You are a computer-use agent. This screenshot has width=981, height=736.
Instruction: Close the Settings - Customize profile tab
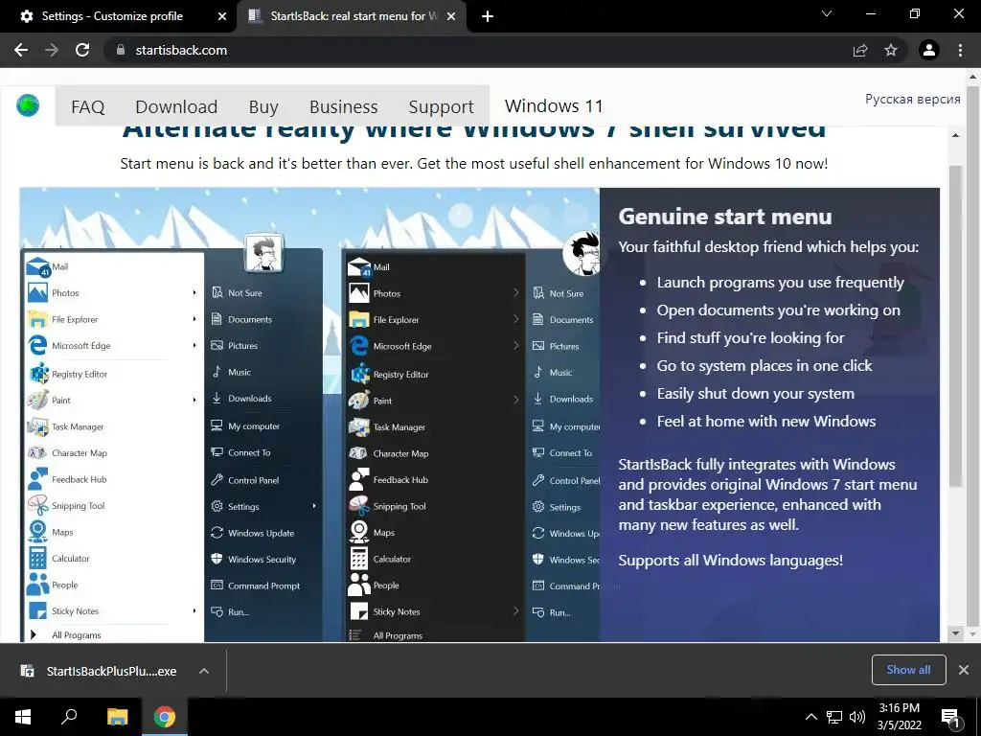(222, 16)
